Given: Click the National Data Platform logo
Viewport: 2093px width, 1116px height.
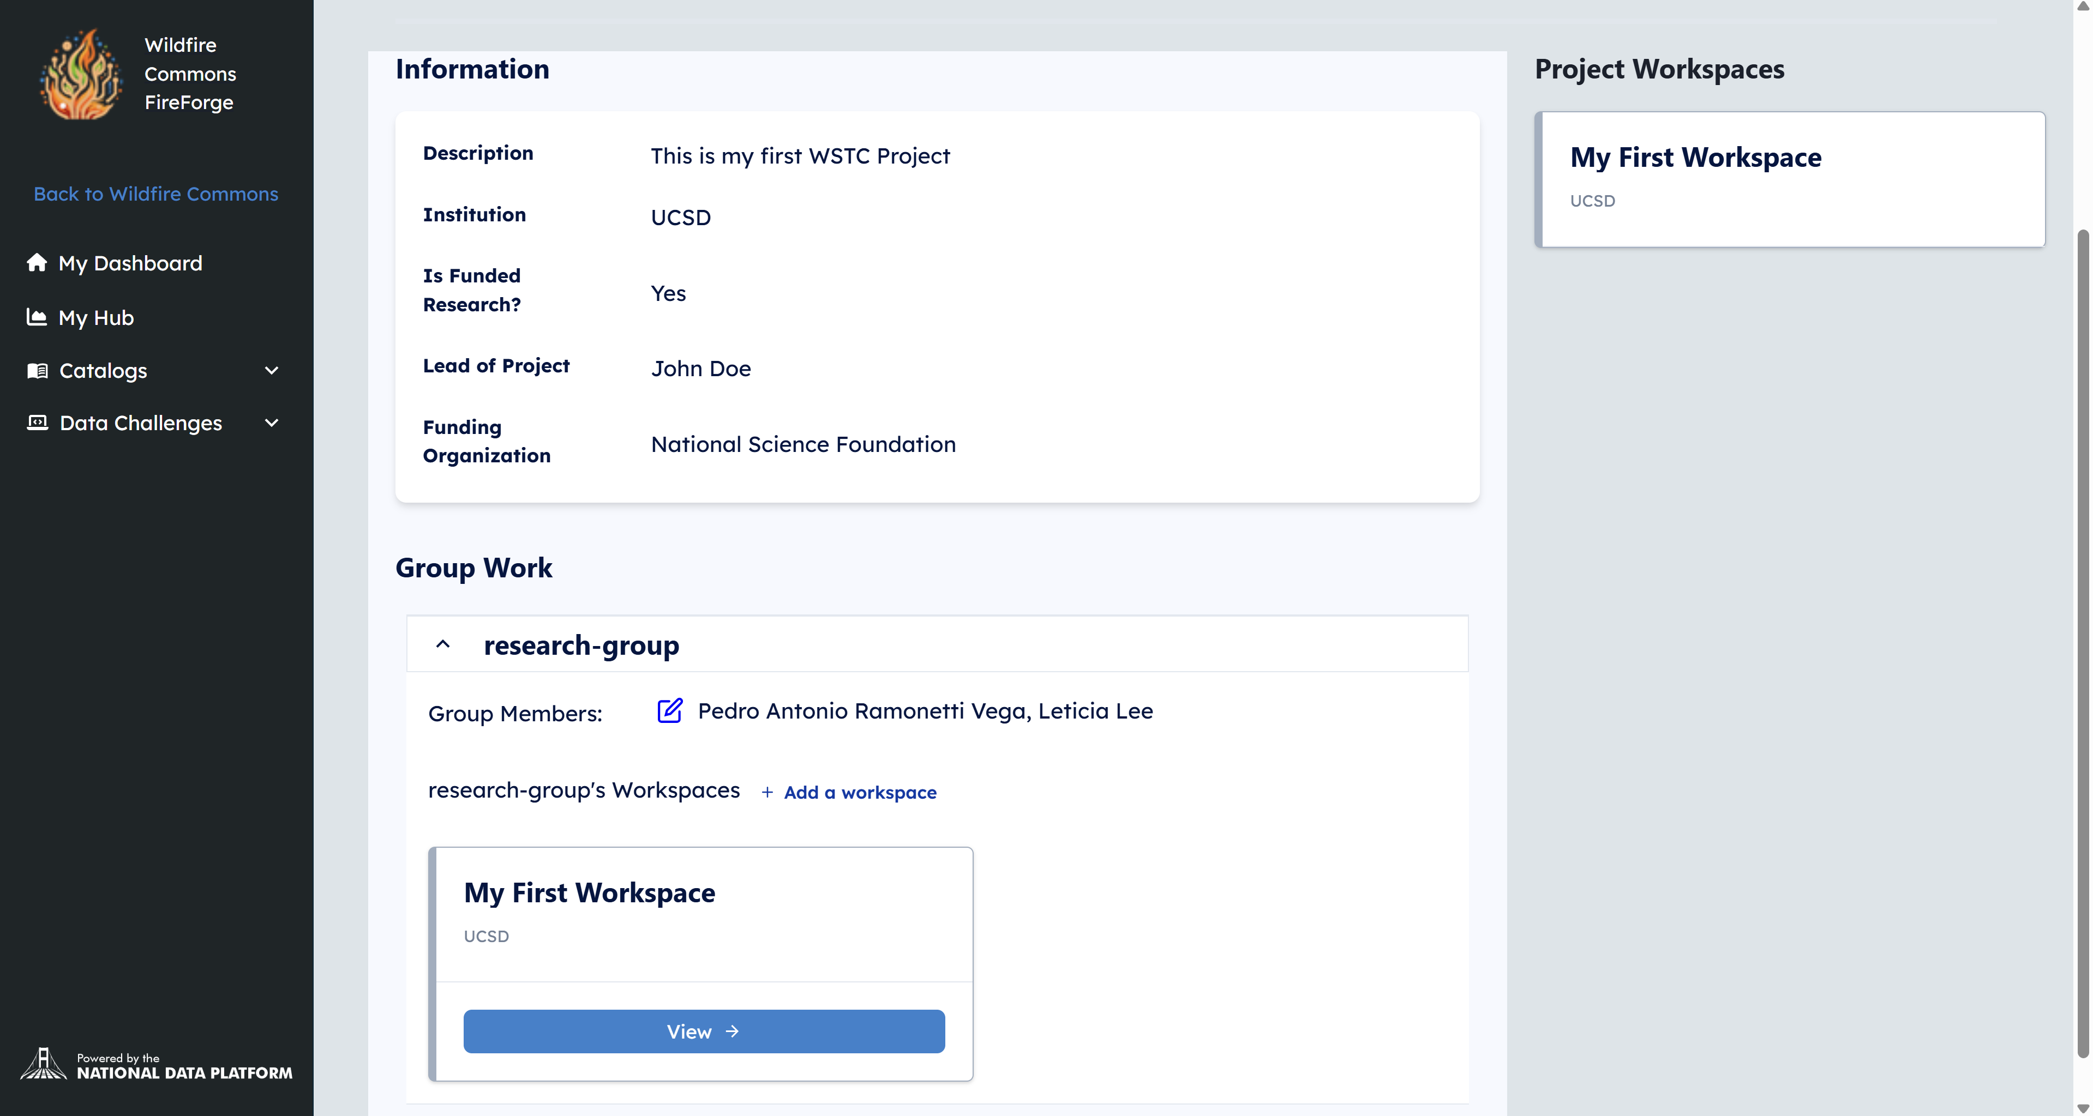Looking at the screenshot, I should 156,1064.
